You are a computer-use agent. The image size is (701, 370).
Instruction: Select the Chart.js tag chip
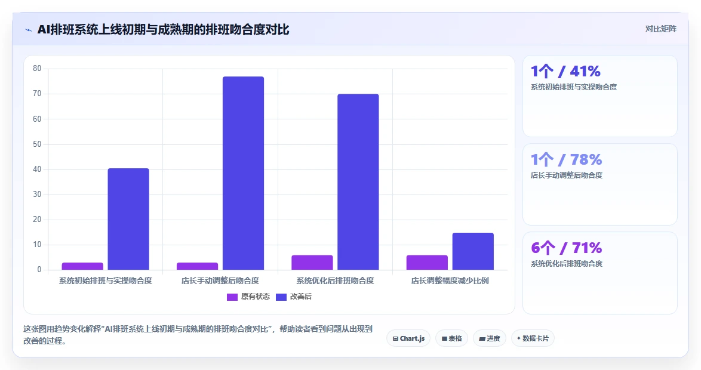click(408, 338)
